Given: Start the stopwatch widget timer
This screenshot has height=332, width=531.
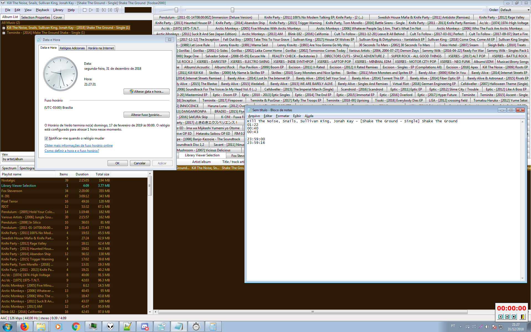Looking at the screenshot, I should pos(500,317).
